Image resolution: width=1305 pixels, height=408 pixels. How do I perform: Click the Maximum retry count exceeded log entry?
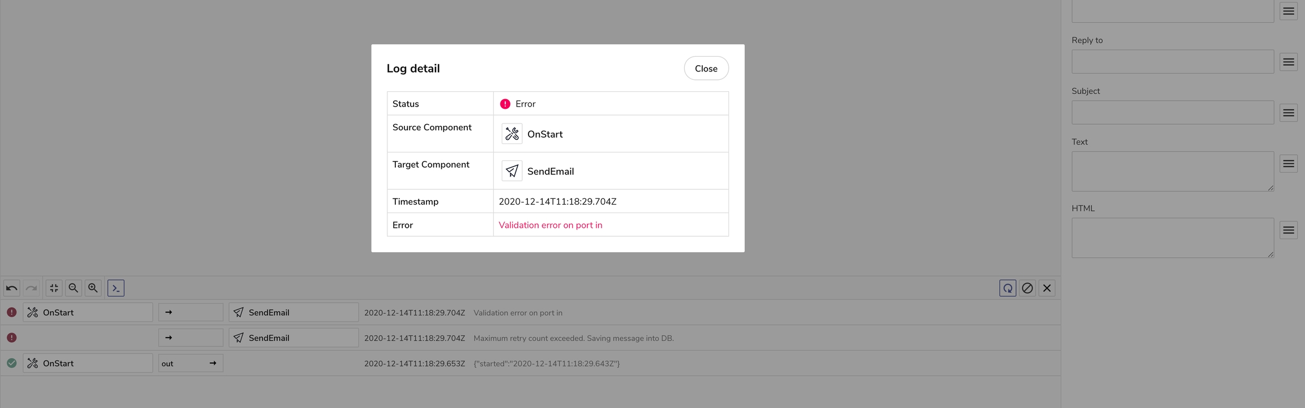[573, 338]
